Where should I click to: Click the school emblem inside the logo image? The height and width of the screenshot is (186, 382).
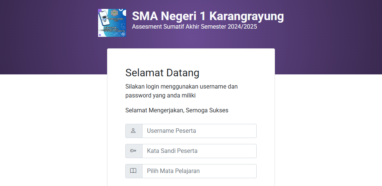[x=115, y=13]
